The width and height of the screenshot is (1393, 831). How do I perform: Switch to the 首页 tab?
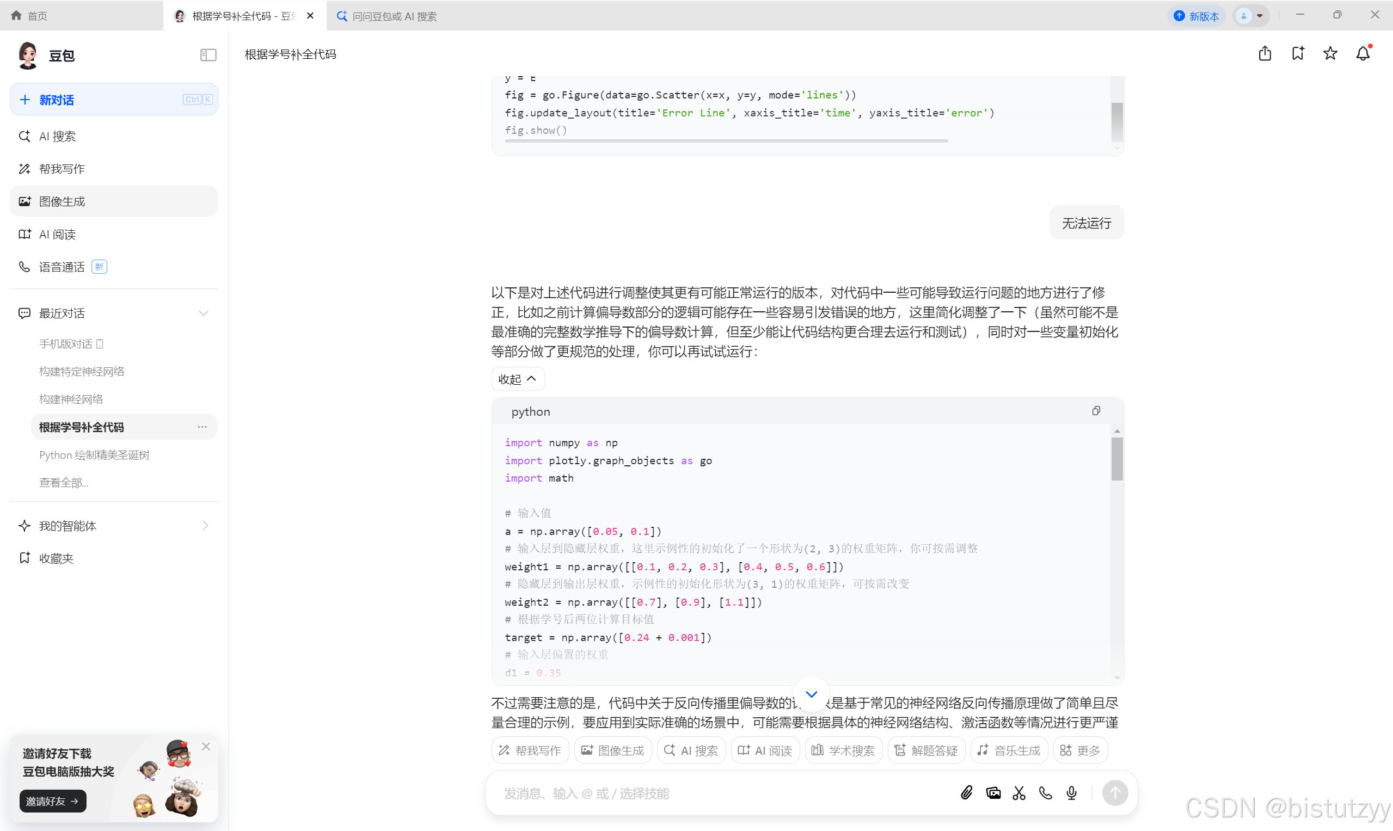point(31,16)
